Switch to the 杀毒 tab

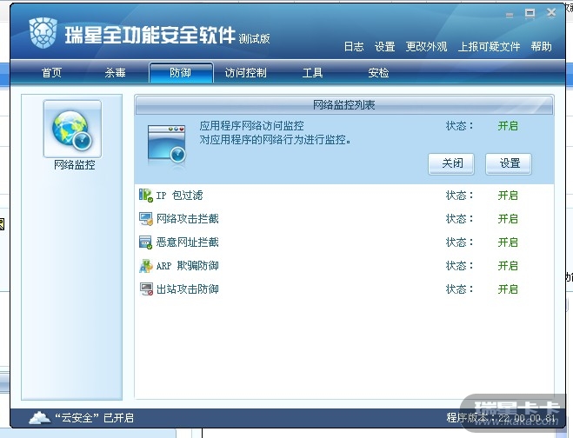click(115, 73)
